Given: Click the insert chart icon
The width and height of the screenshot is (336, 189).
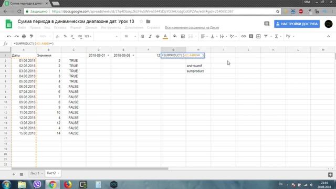Looking at the screenshot, I should point(258,36).
